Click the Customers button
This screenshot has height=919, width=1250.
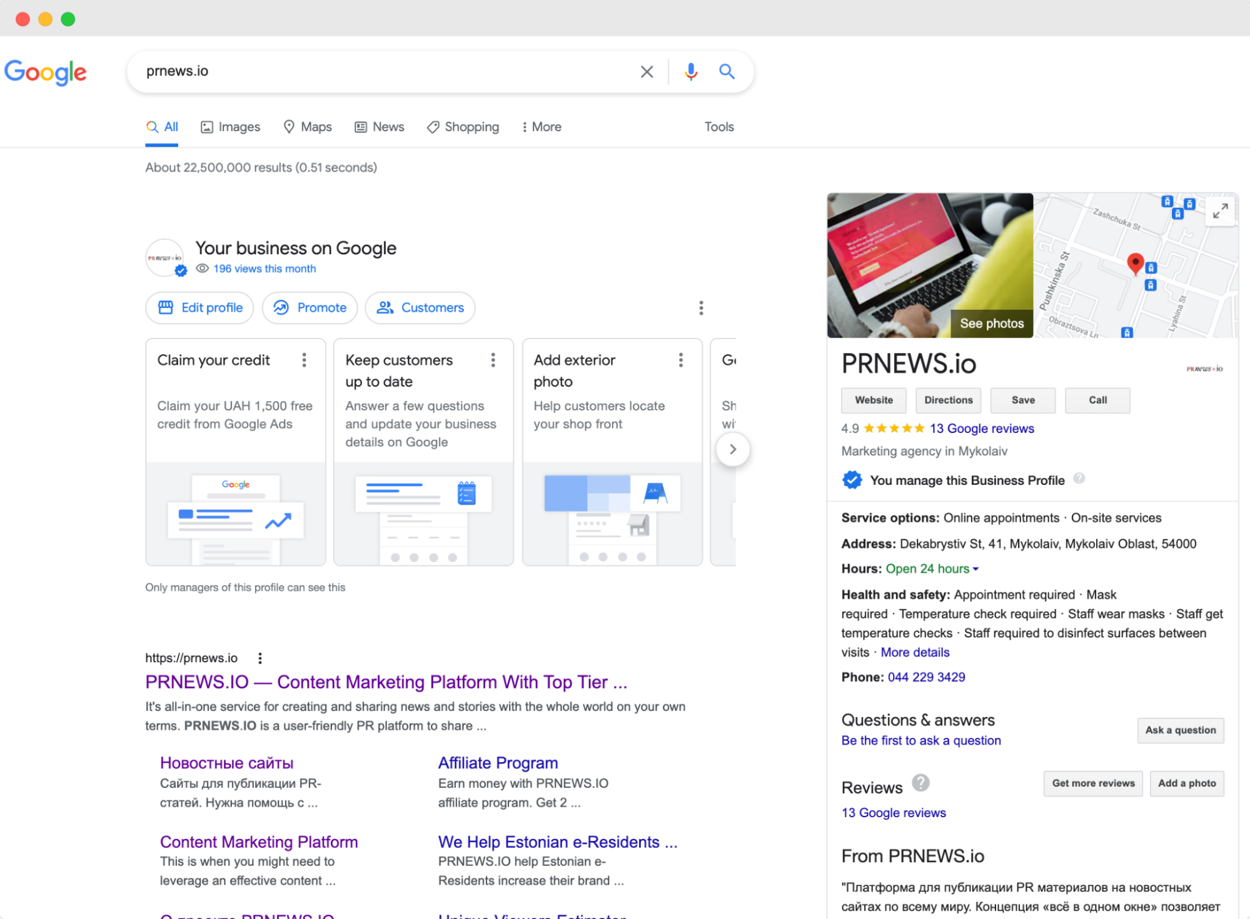(420, 308)
